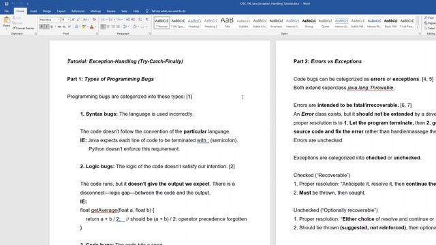Open the File tab
The height and width of the screenshot is (245, 436).
(6, 11)
